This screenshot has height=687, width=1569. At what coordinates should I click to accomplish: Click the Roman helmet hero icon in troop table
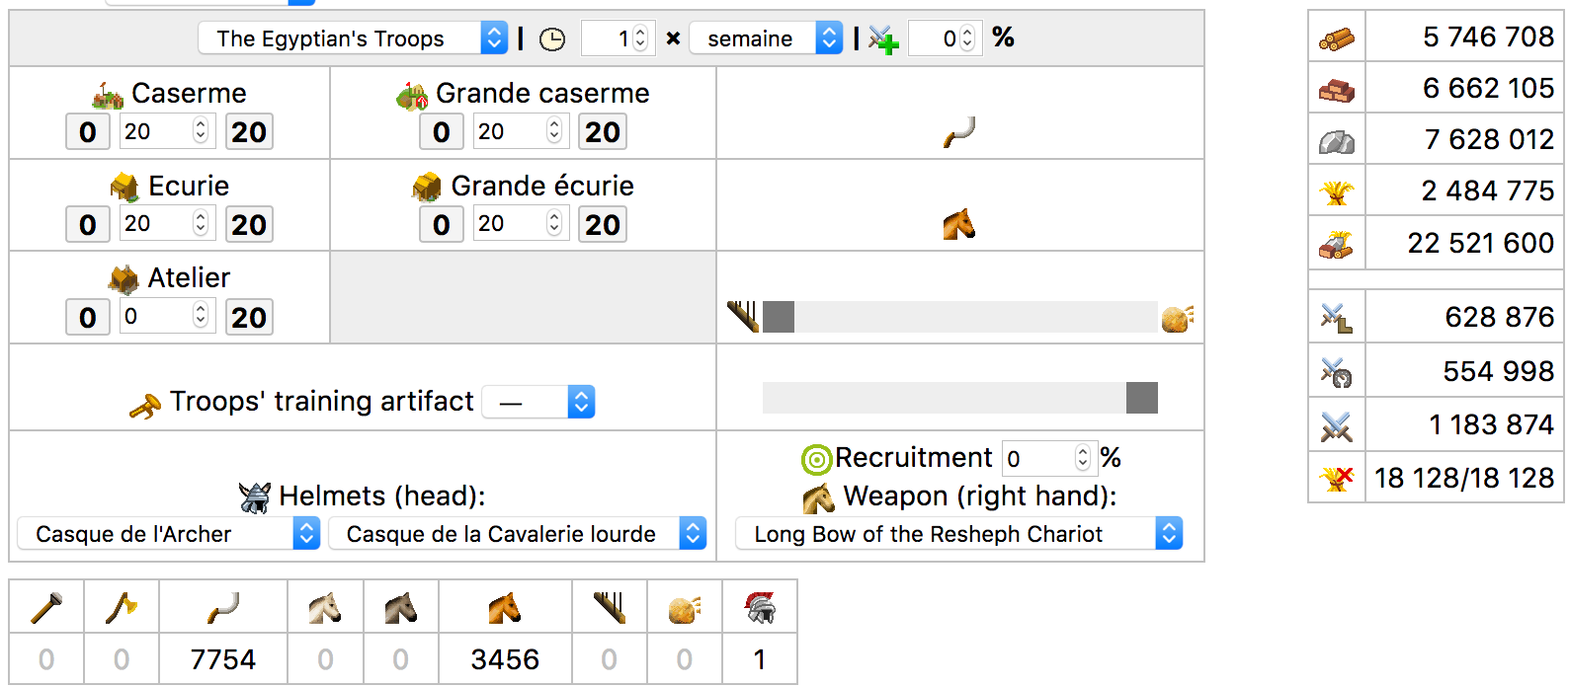(760, 607)
